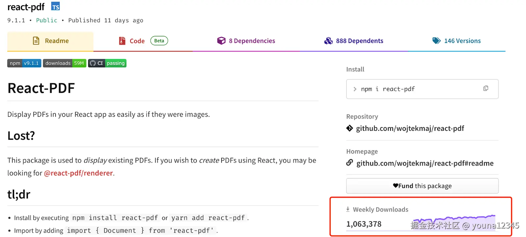Click the heart icon on Fund button
Screen dimensions: 526x237
click(x=395, y=186)
